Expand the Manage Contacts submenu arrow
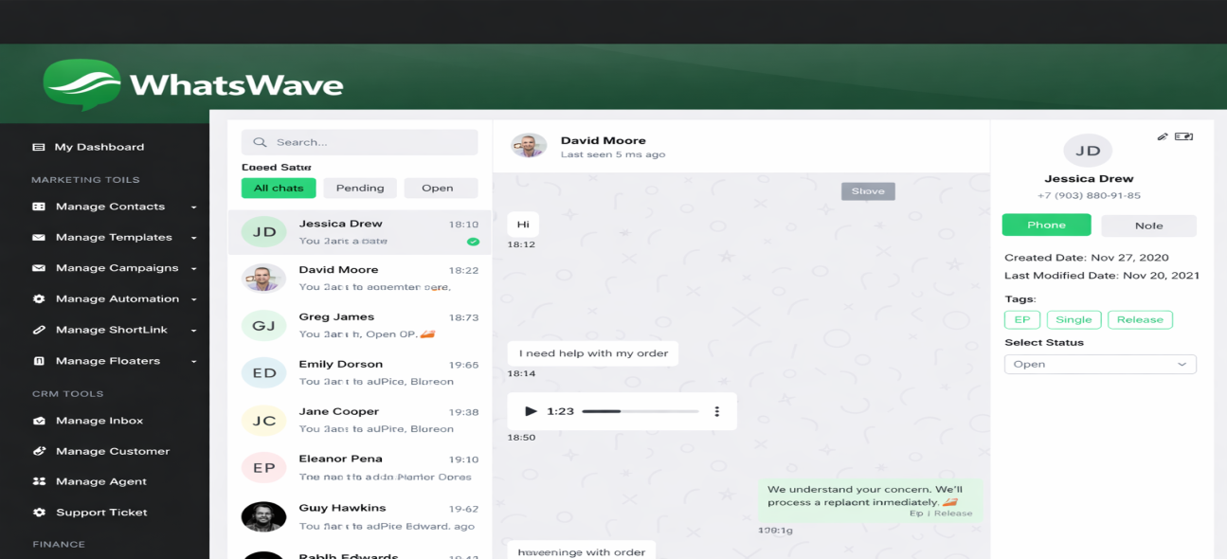Image resolution: width=1227 pixels, height=559 pixels. (x=193, y=207)
